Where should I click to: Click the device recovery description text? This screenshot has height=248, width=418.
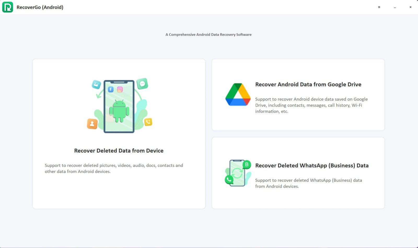(114, 168)
